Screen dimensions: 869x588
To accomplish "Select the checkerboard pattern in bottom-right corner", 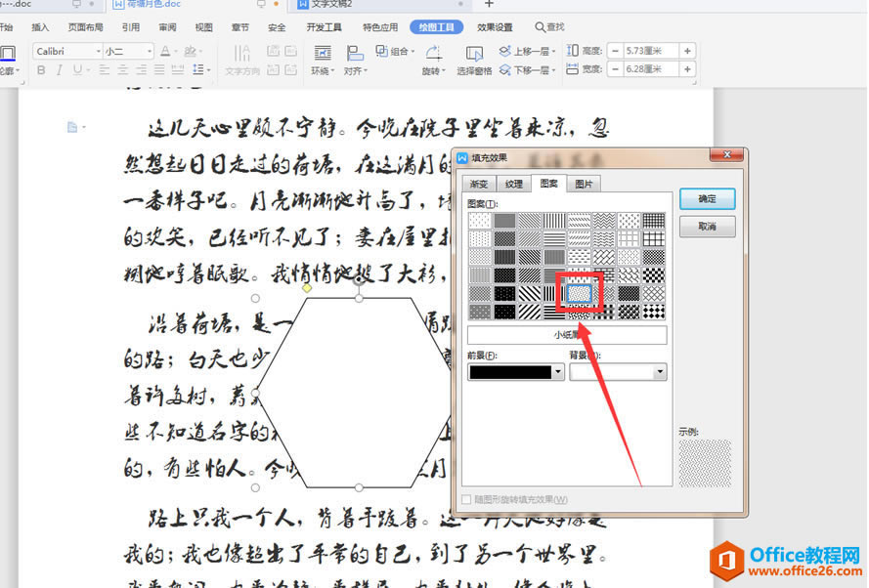I will [x=653, y=312].
